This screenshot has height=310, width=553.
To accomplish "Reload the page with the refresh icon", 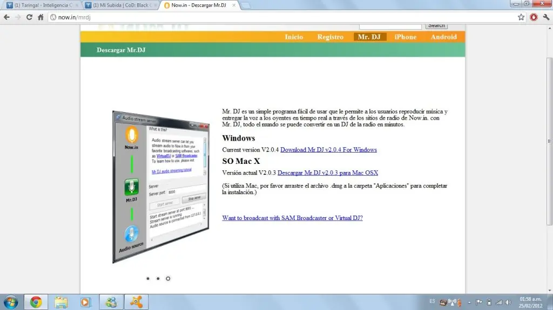I will (x=29, y=17).
